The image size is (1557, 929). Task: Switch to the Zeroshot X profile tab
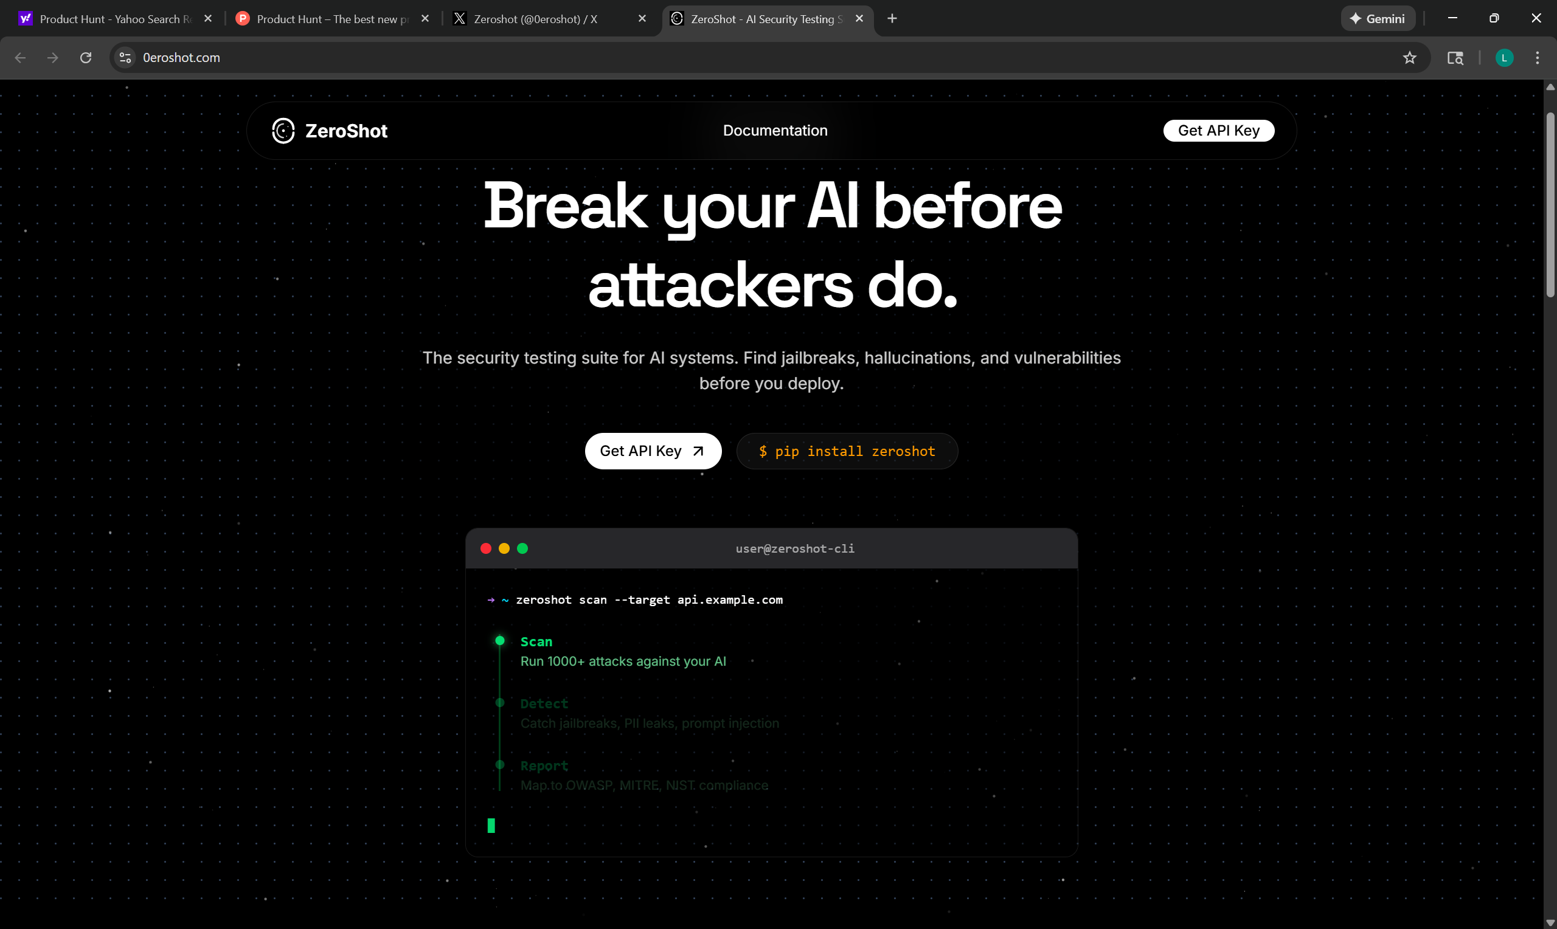tap(535, 19)
